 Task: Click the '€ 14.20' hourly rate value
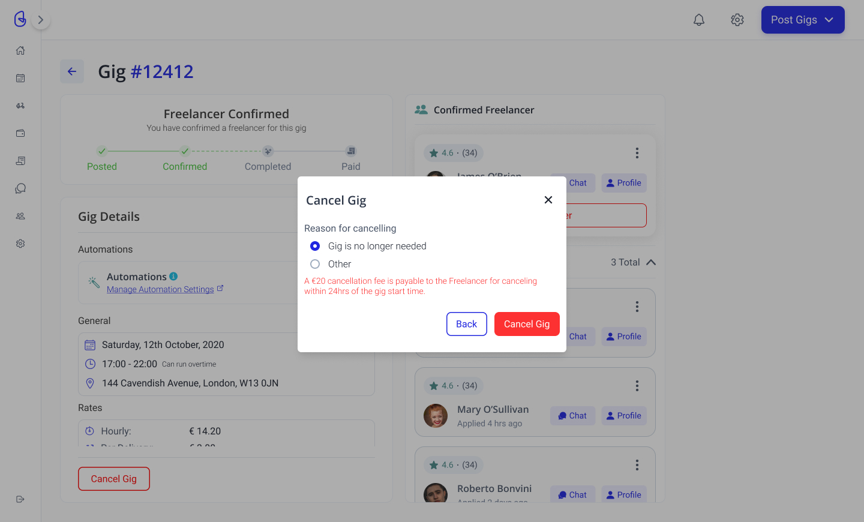[x=205, y=431]
